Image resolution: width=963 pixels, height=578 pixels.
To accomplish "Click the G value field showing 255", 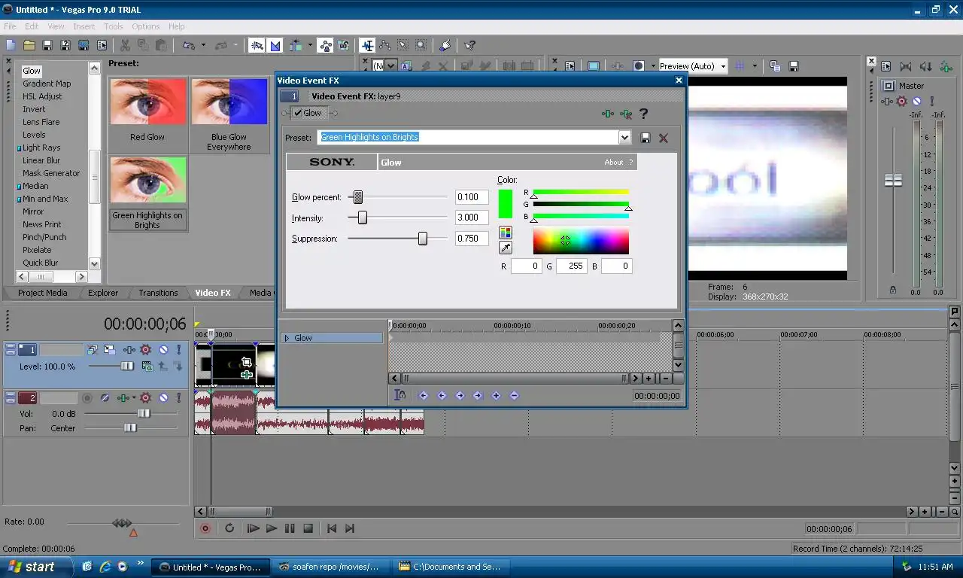I will point(571,266).
